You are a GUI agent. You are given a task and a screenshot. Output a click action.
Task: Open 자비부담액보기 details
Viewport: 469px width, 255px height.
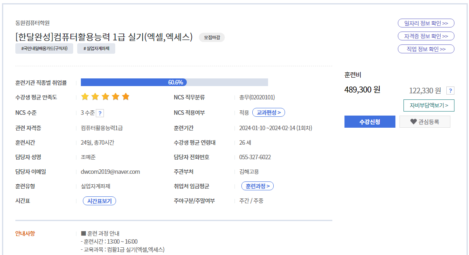(x=429, y=105)
